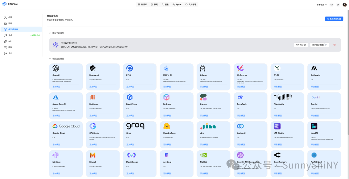349x179 pixels.
Task: Click the Cohere logo icon
Action: [204, 97]
